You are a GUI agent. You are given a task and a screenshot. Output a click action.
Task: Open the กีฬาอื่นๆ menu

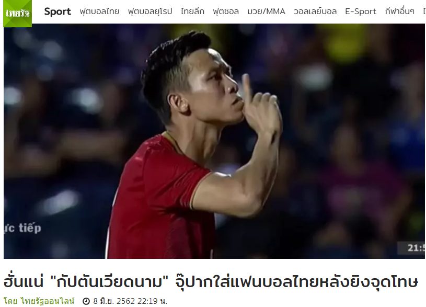[400, 12]
